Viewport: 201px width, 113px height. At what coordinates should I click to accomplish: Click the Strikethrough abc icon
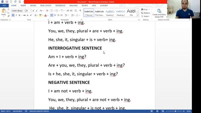pos(24,15)
